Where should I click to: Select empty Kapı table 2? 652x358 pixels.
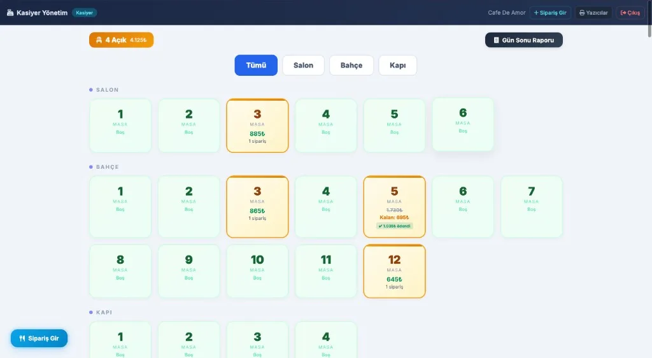pyautogui.click(x=188, y=340)
